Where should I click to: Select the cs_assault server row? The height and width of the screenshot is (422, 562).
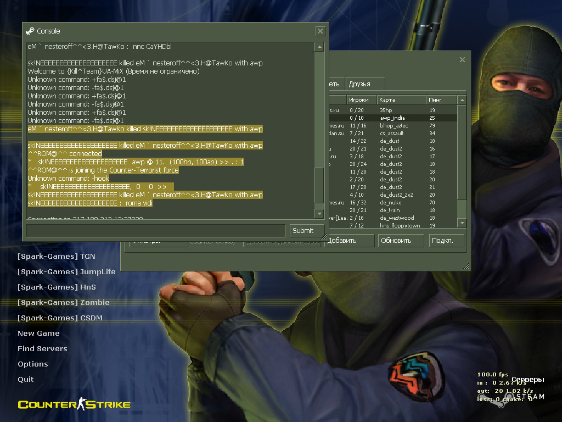click(x=393, y=133)
